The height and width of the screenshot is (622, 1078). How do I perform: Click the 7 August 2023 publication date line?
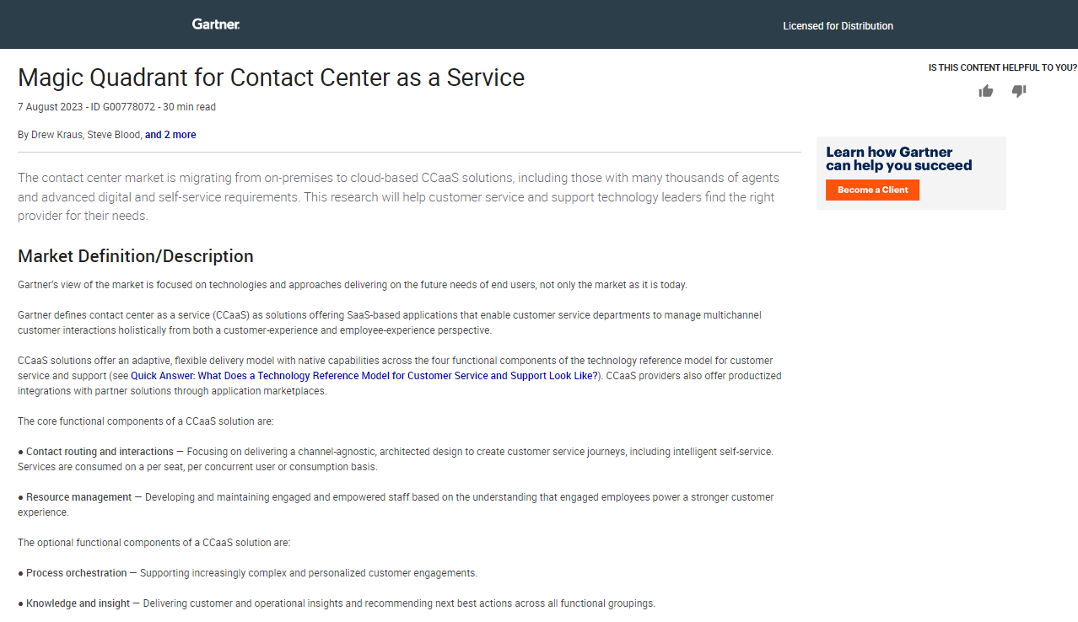(116, 107)
